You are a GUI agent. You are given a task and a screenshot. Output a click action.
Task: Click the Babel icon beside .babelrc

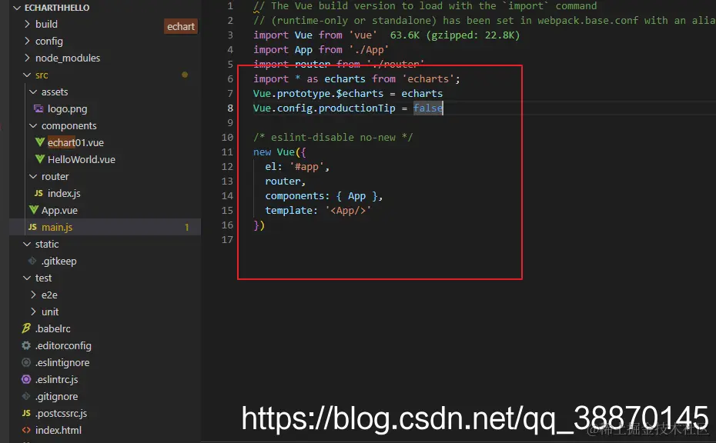pos(26,328)
